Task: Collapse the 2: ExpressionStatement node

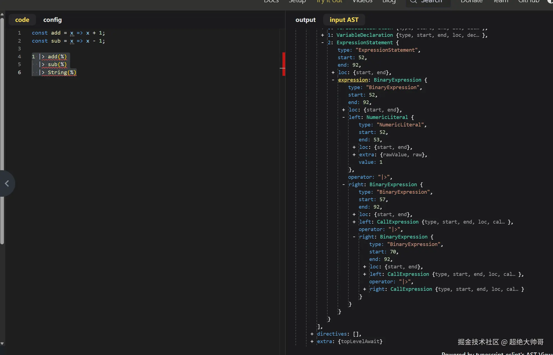Action: pyautogui.click(x=322, y=43)
